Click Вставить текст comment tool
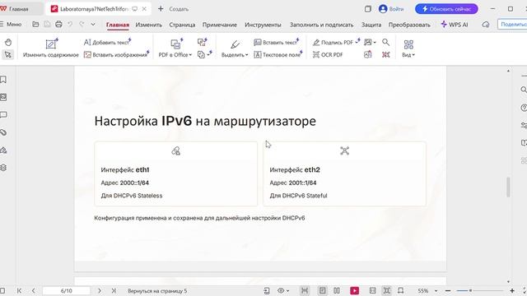The width and height of the screenshot is (527, 296). [x=276, y=42]
